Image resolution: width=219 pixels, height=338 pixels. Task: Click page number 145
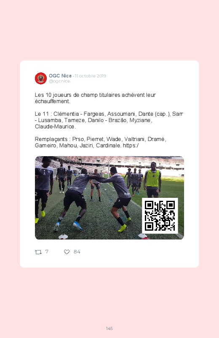pos(109,328)
